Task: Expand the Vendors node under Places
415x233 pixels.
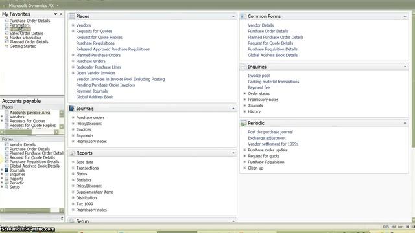Action: [x=73, y=25]
